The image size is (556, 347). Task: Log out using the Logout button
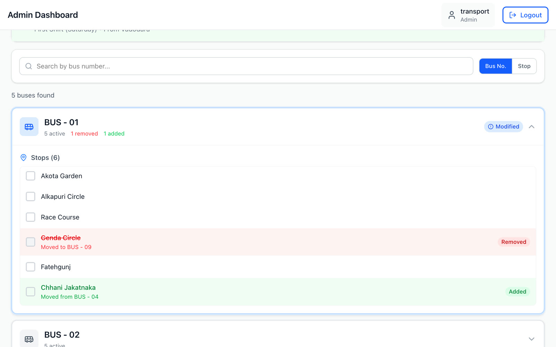pyautogui.click(x=525, y=15)
